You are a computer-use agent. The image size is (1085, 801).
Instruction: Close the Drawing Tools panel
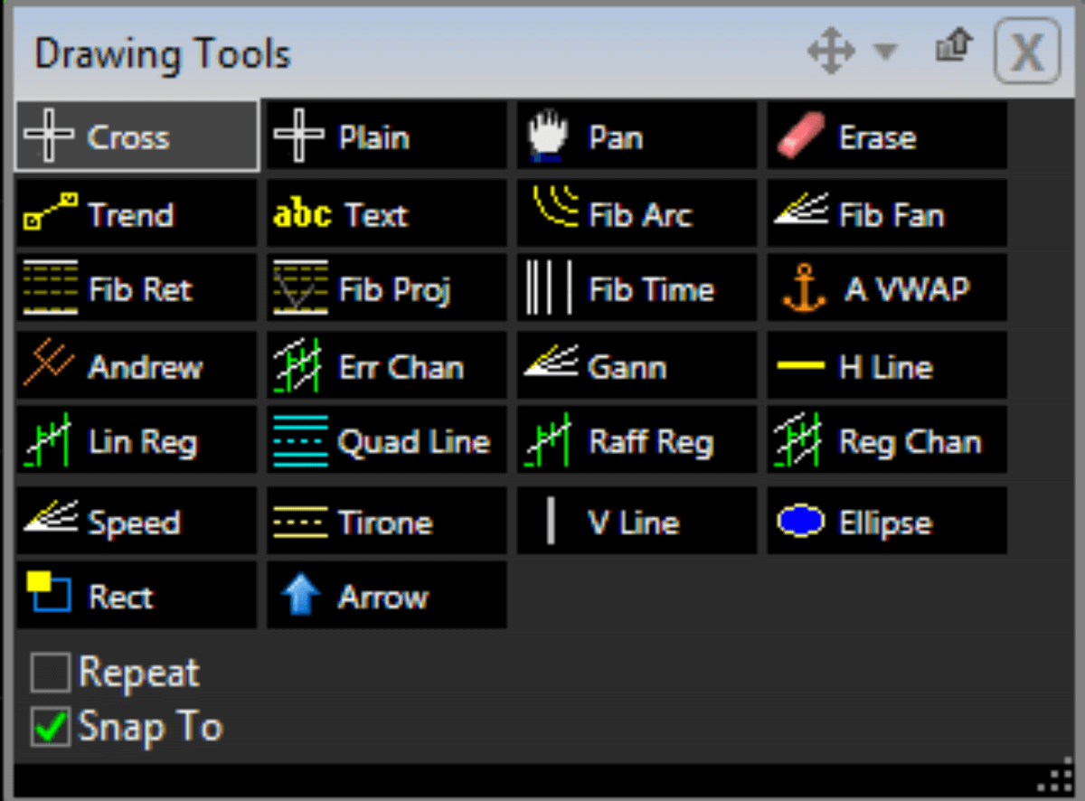point(1026,52)
